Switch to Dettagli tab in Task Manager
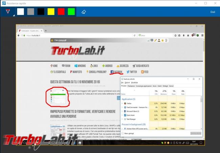Screen dimensions: 220x153 pos(165,86)
